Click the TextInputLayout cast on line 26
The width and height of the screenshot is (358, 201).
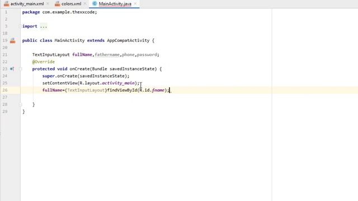(86, 90)
